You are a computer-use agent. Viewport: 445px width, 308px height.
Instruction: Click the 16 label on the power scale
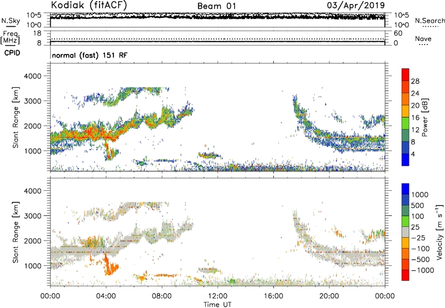tap(415, 118)
